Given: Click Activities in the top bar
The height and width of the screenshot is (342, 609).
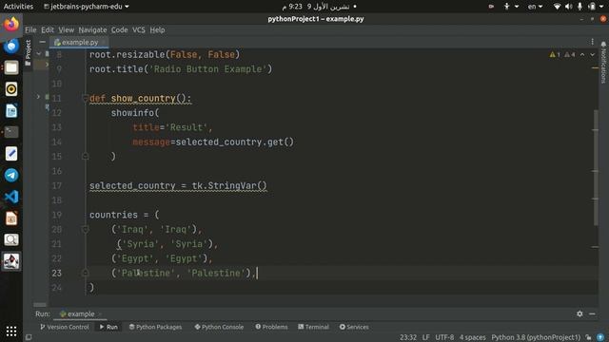Looking at the screenshot, I should tap(18, 7).
